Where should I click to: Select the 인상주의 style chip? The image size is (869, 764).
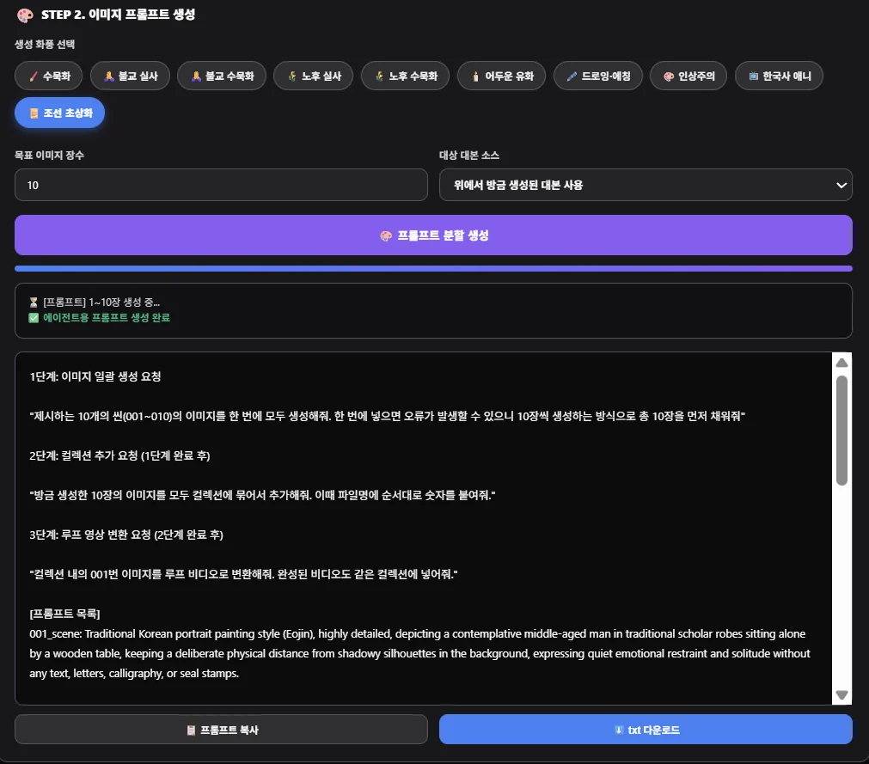[x=688, y=76]
